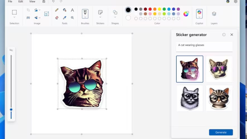Activate the Color picker eyedropper
The height and width of the screenshot is (139, 247).
click(65, 18)
